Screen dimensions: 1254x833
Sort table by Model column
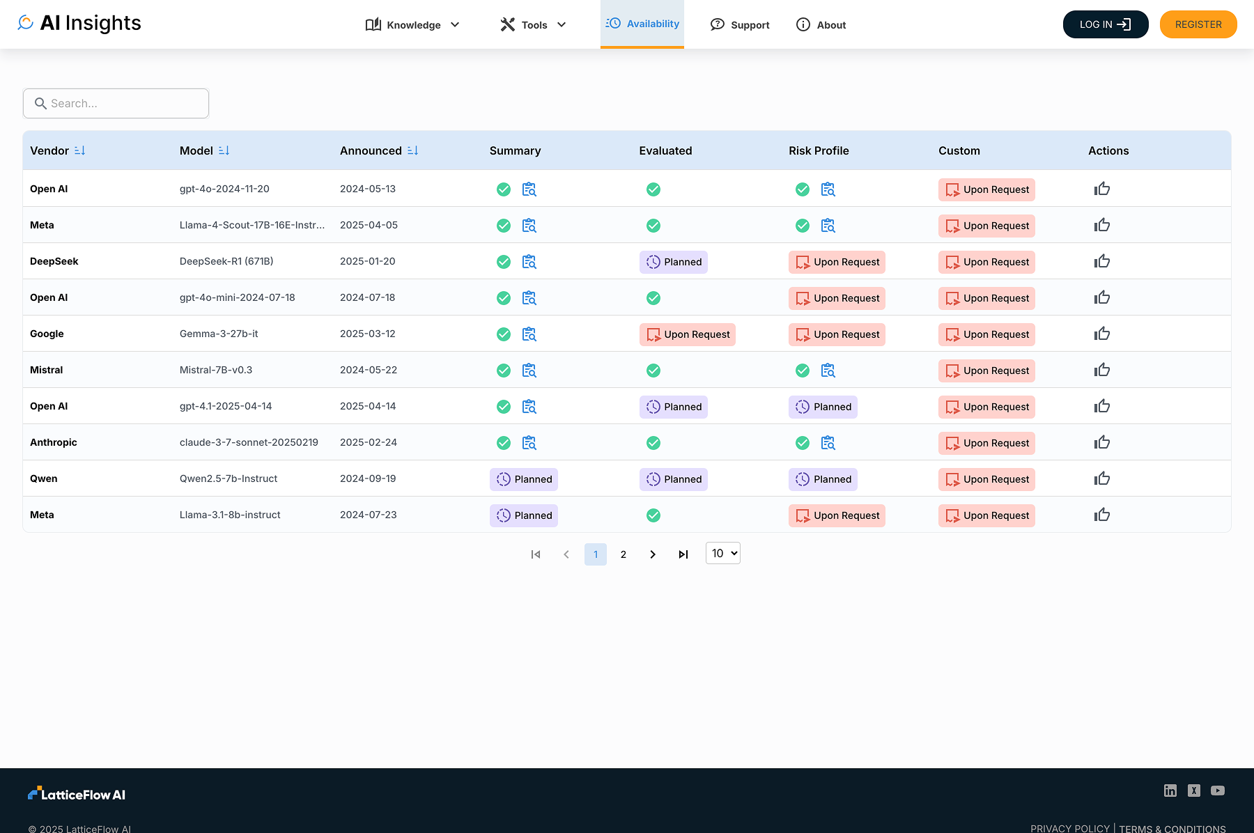(224, 150)
